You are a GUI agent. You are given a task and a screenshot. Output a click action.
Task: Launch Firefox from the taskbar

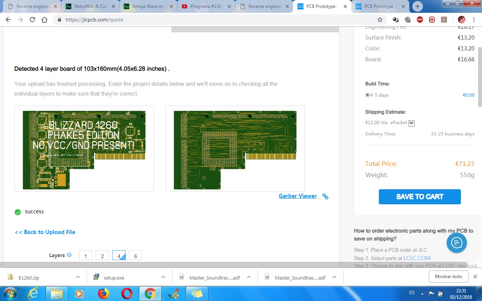pos(103,293)
